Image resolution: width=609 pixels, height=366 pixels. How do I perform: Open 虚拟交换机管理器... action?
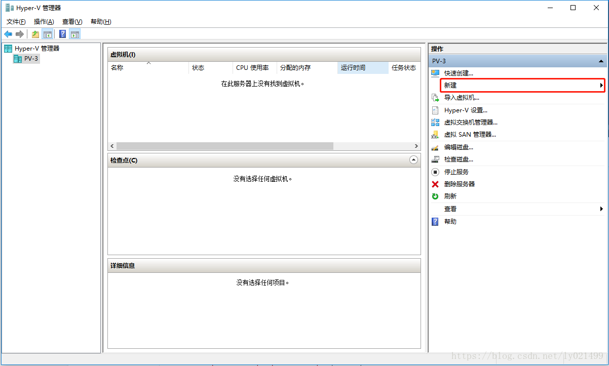(471, 122)
